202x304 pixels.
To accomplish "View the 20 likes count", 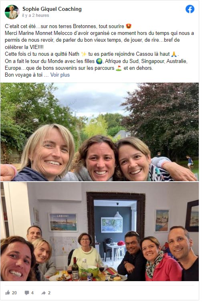I will [x=14, y=293].
